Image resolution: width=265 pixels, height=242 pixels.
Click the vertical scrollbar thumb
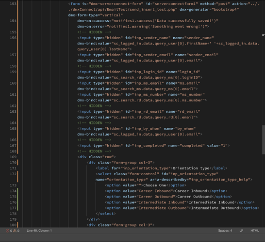coord(264,140)
